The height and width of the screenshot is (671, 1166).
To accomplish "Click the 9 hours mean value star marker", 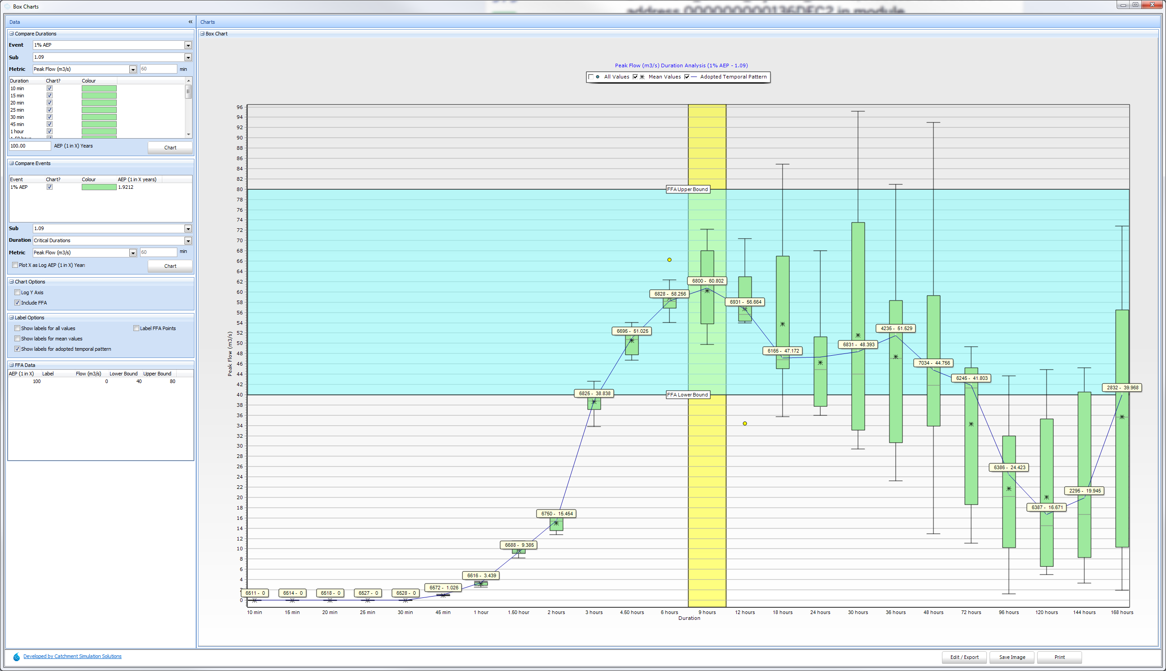I will click(x=707, y=291).
